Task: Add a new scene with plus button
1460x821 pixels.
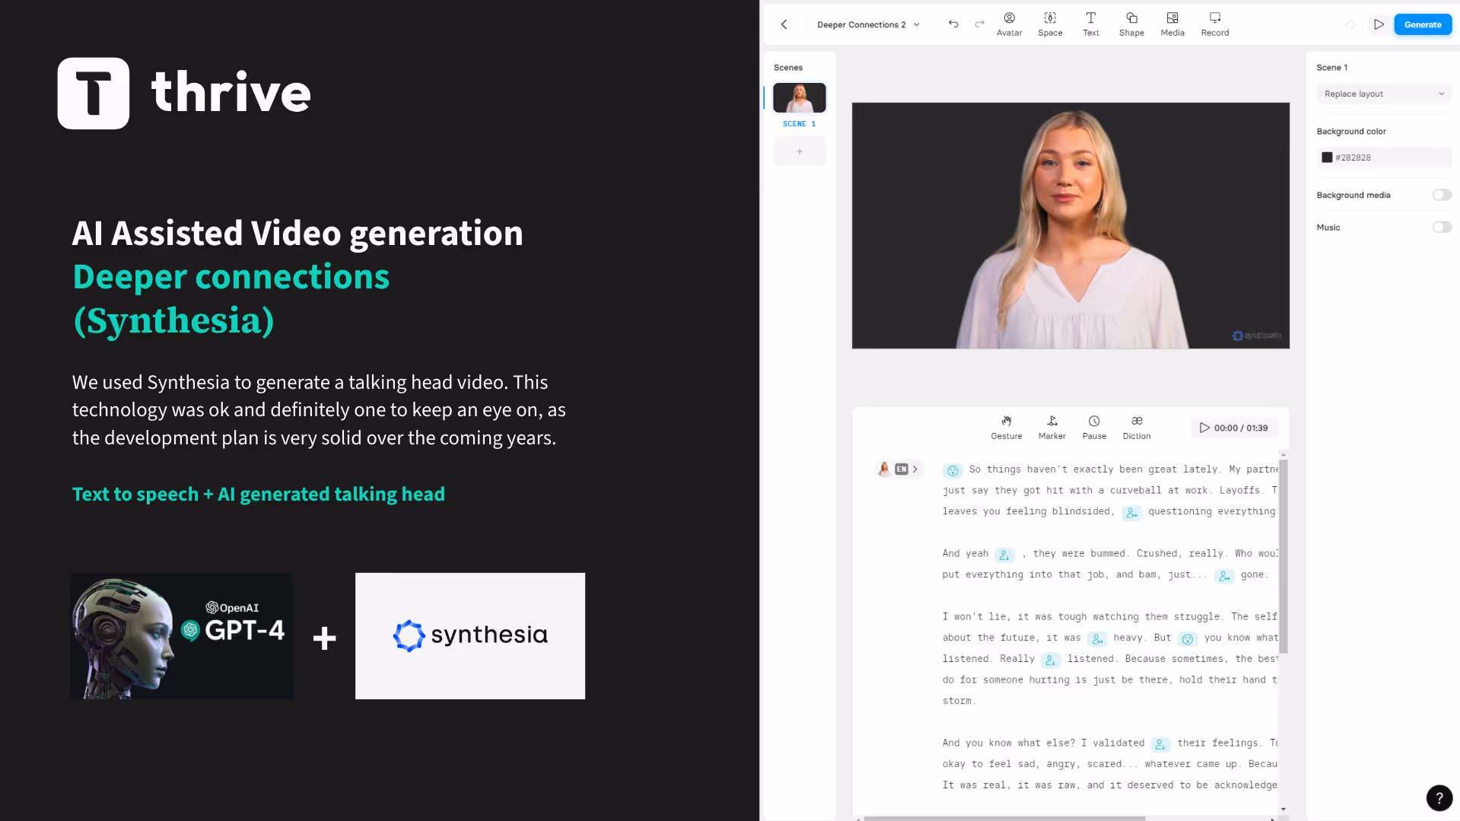Action: tap(799, 151)
